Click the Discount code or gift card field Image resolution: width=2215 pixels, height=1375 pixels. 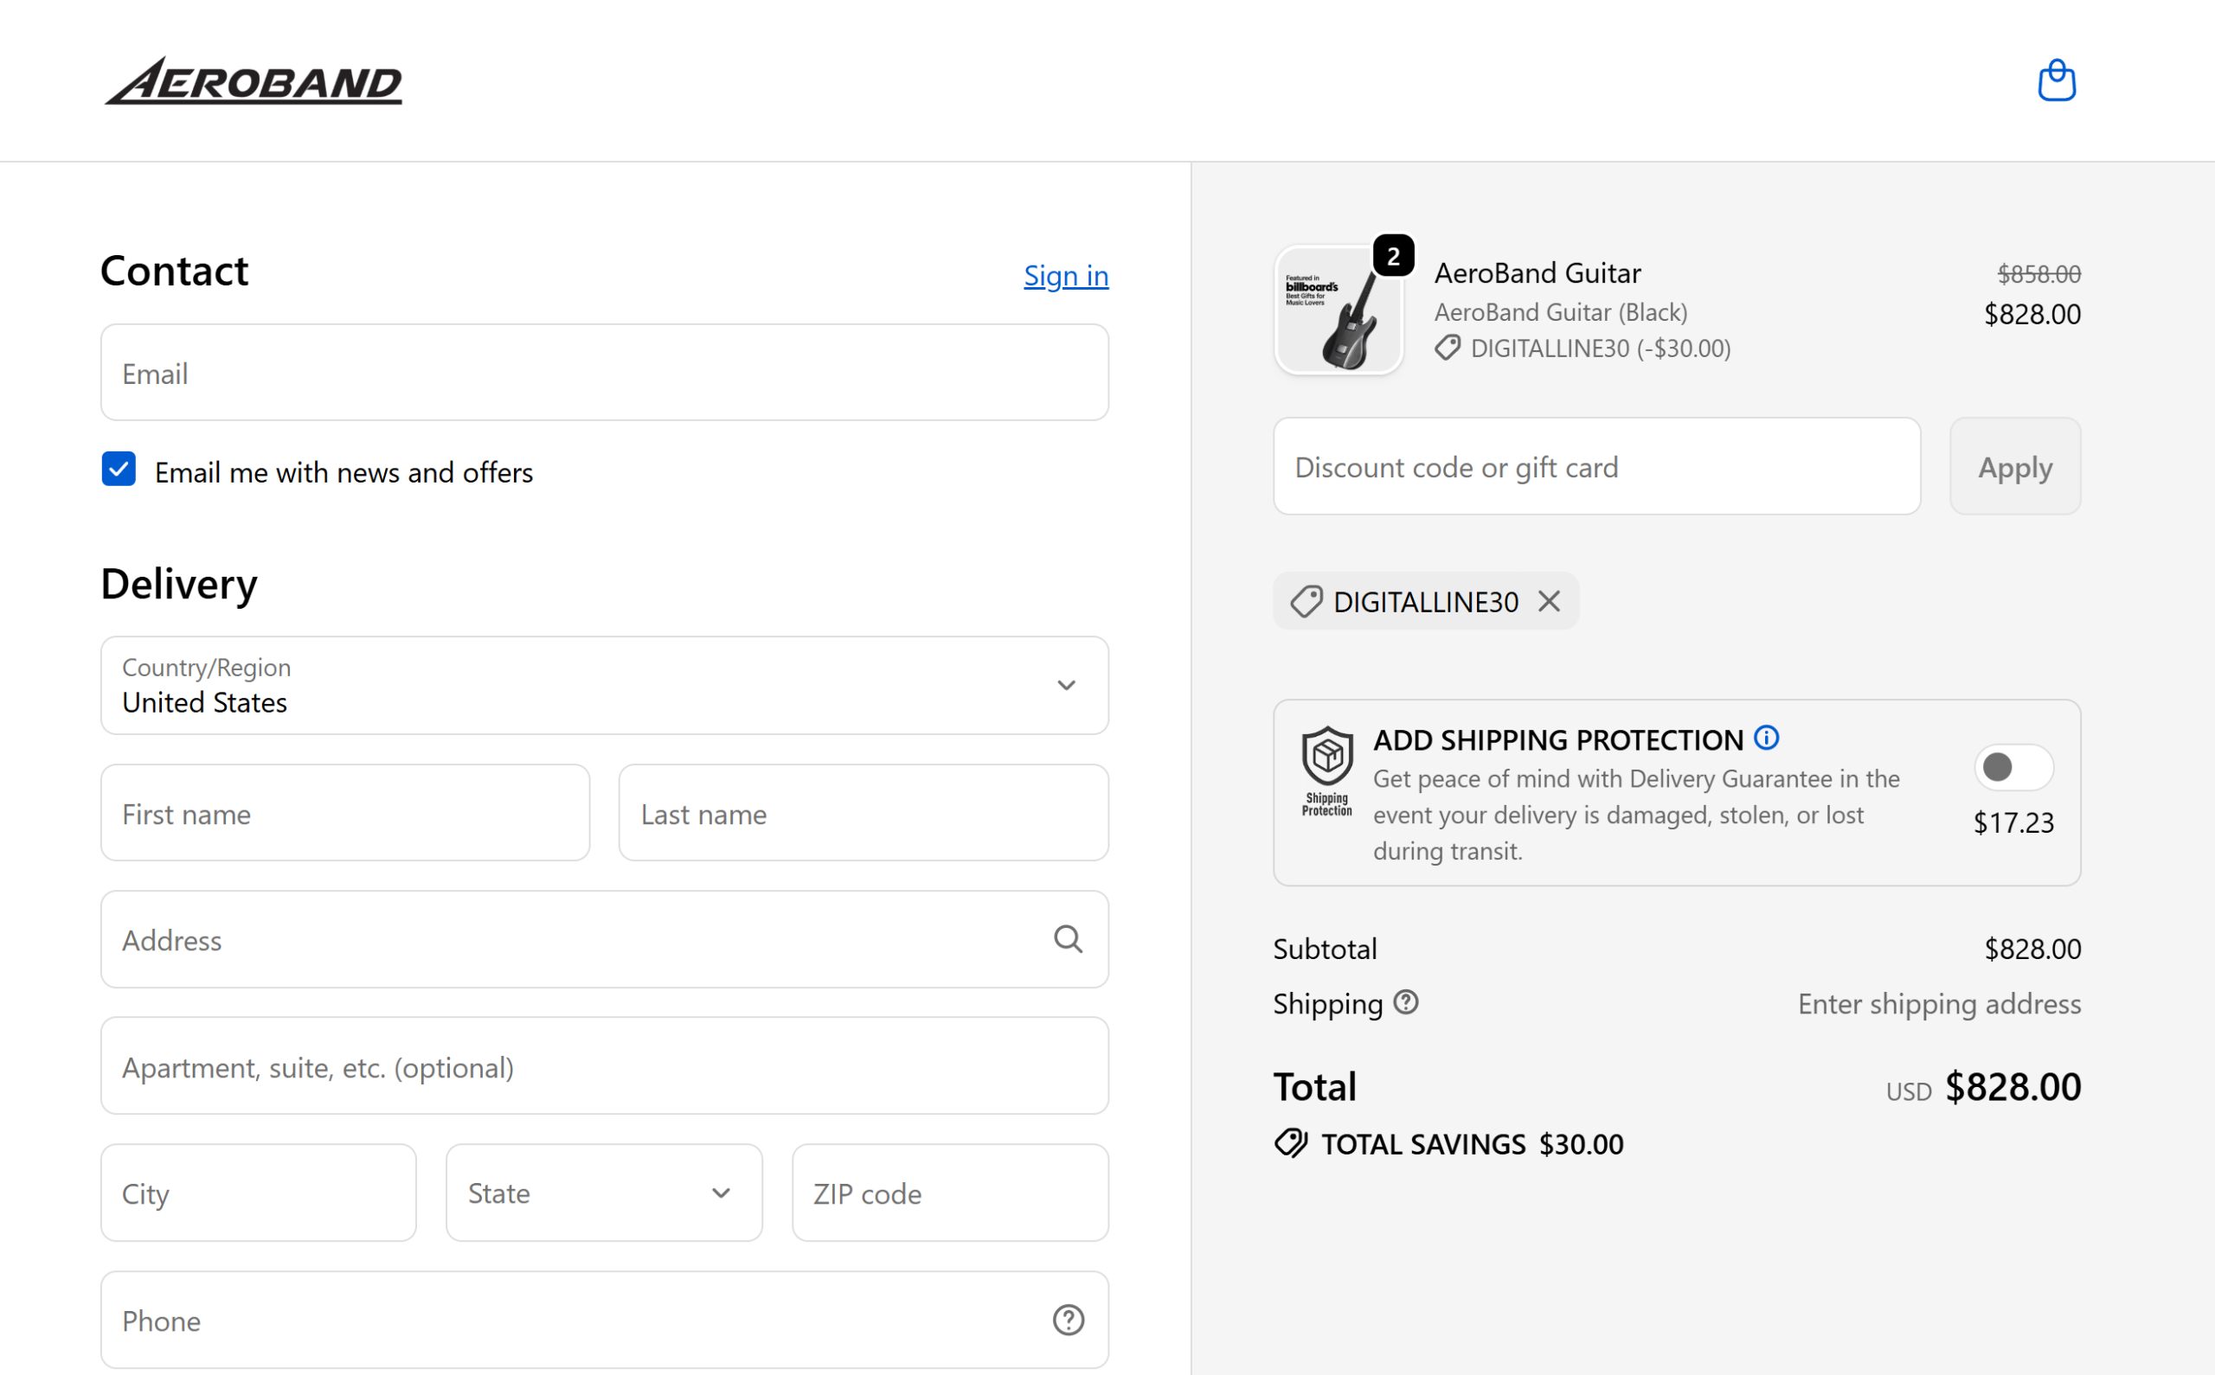[x=1596, y=466]
